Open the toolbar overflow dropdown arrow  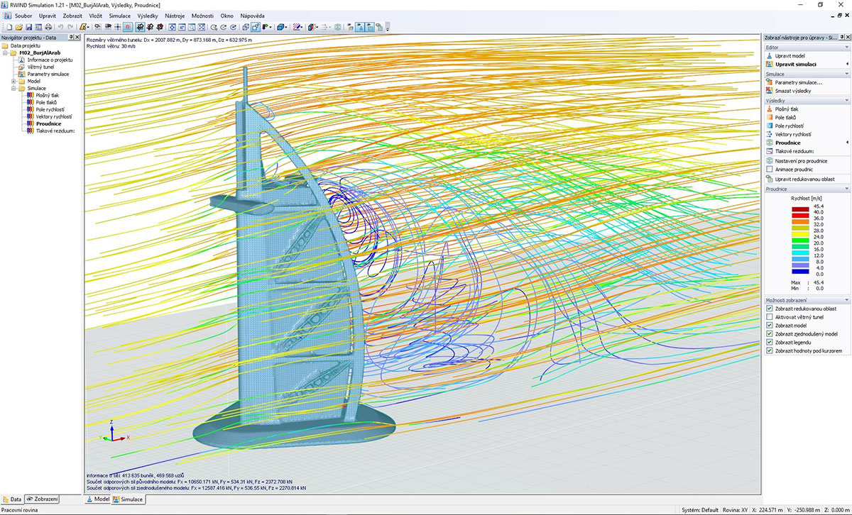tap(388, 28)
